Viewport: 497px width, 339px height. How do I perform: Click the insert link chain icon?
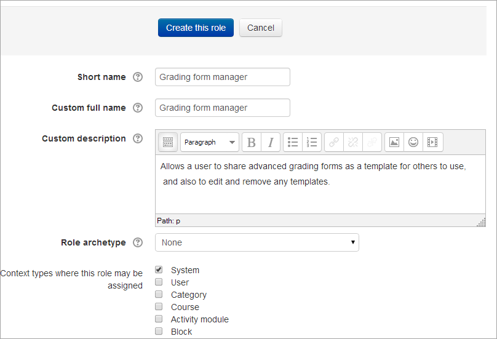[x=333, y=142]
